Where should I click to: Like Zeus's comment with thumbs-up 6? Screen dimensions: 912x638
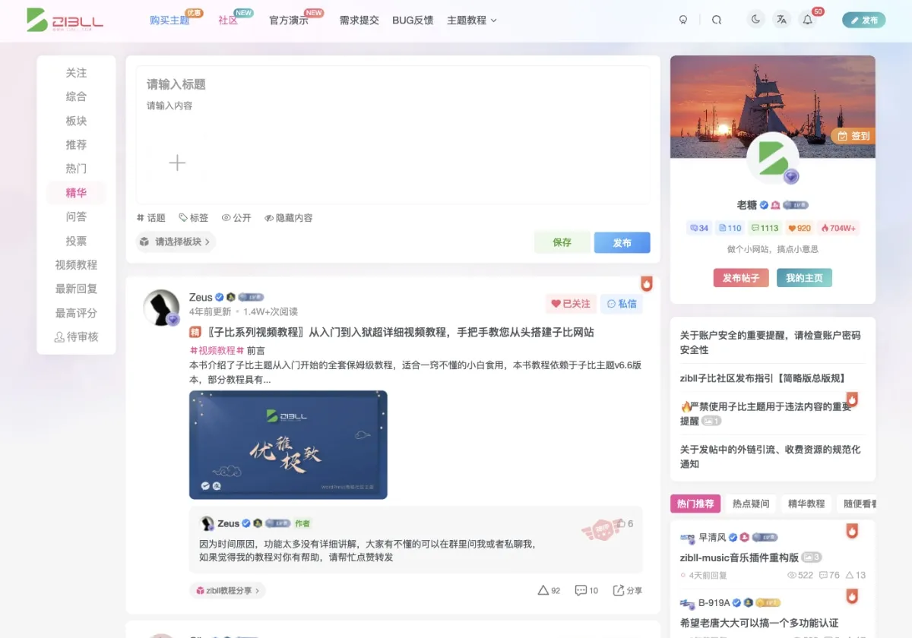click(625, 524)
